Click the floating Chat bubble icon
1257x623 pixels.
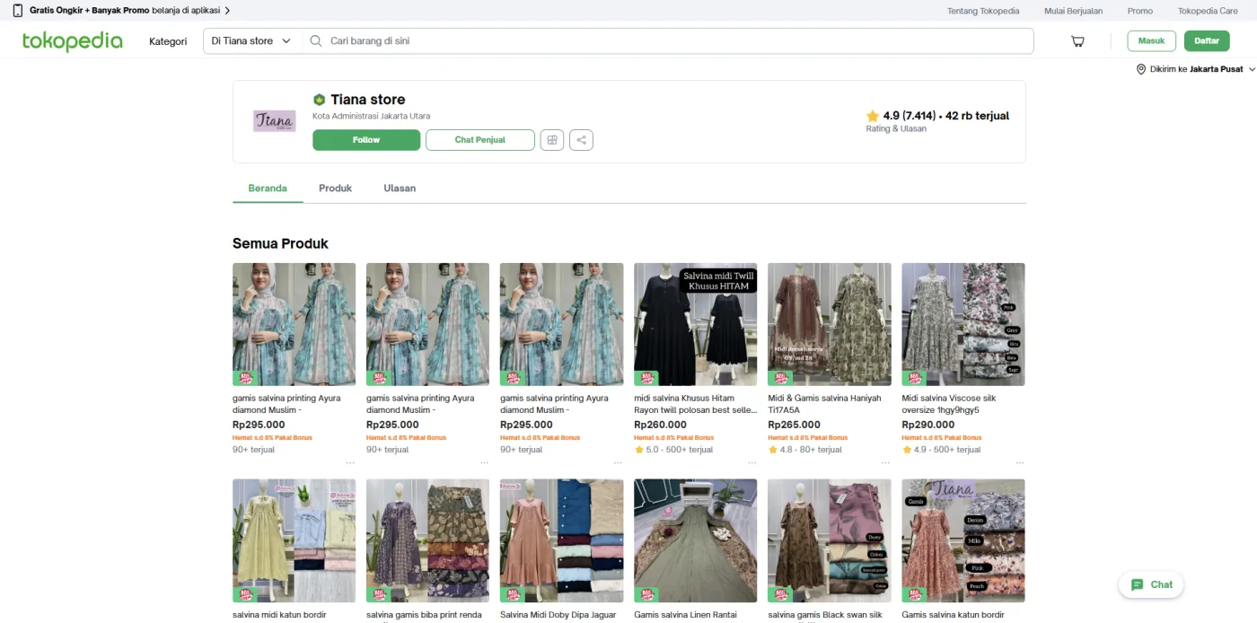pyautogui.click(x=1138, y=584)
